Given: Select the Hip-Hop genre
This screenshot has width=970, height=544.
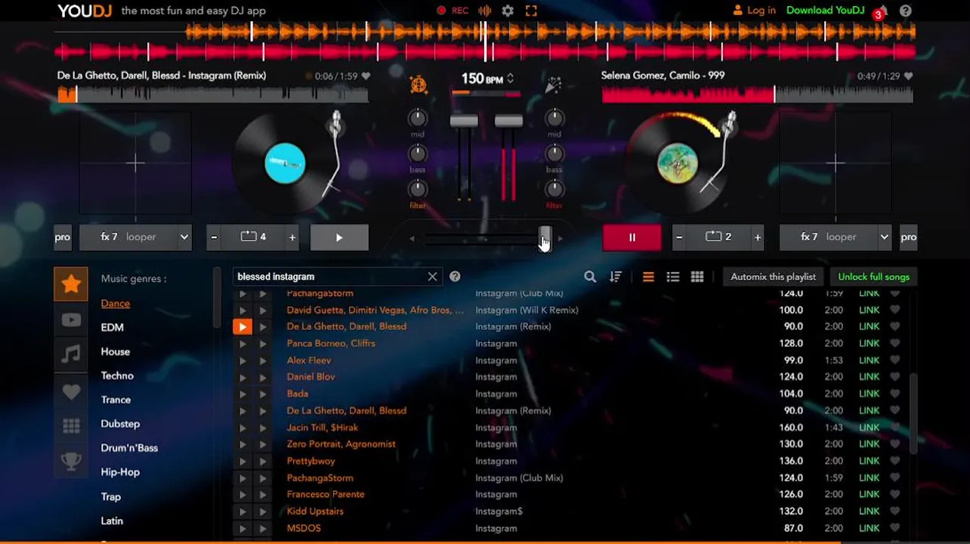Looking at the screenshot, I should pyautogui.click(x=120, y=472).
